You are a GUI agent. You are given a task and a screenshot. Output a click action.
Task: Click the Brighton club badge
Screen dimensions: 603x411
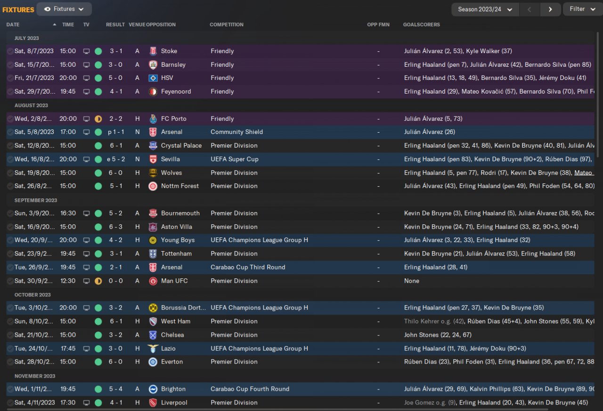(153, 389)
